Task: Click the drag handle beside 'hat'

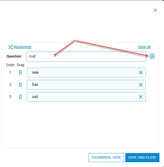Action: coord(20,85)
